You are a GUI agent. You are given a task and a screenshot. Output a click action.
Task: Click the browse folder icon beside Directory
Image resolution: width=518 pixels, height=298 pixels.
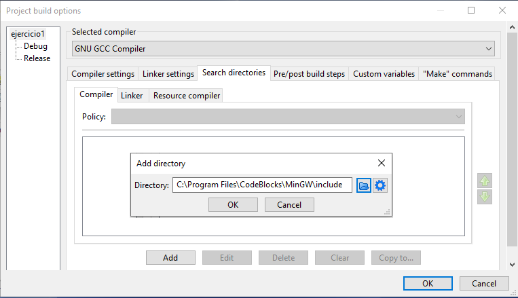(x=364, y=185)
